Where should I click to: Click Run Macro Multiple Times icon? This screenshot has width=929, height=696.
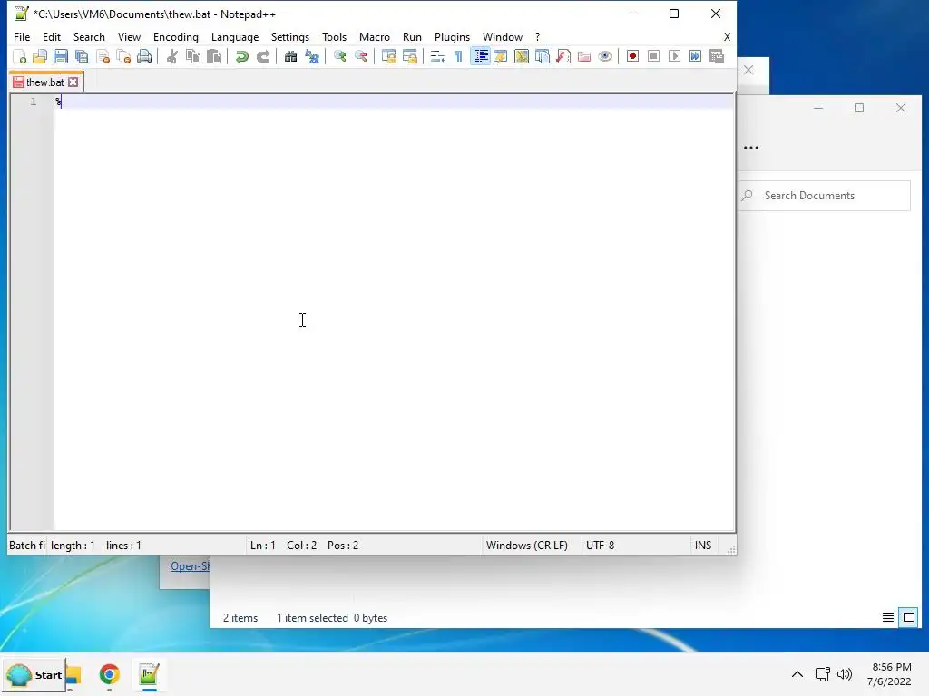pos(695,56)
